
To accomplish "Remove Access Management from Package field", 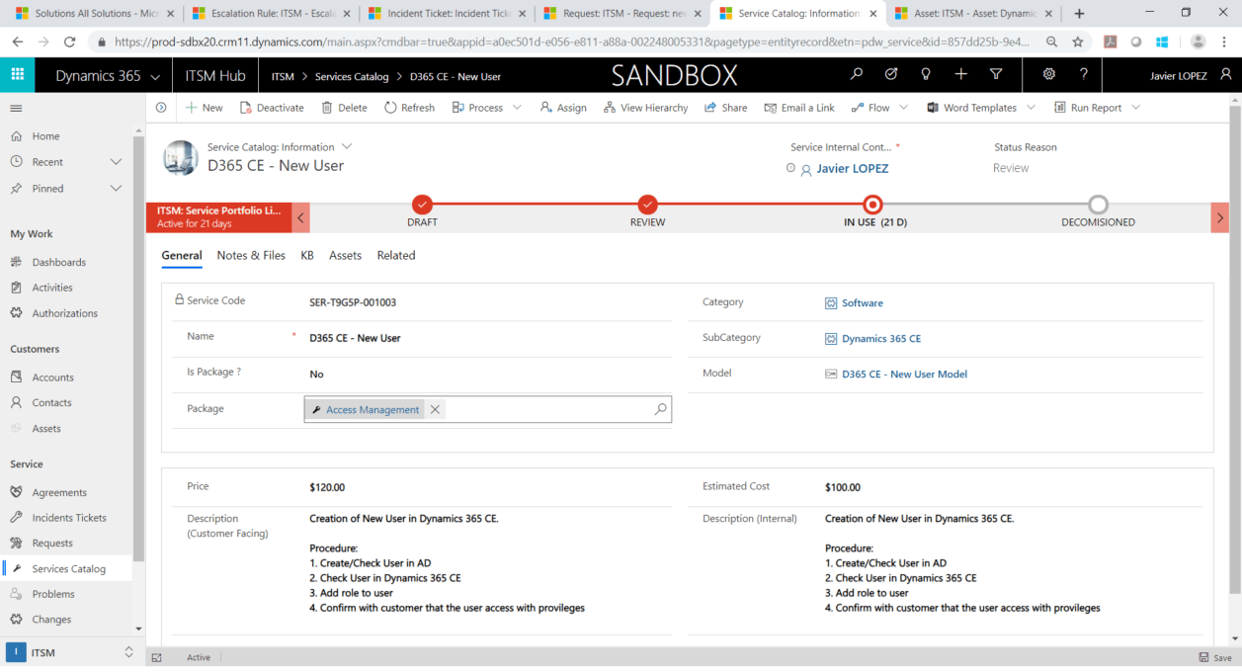I will click(435, 409).
